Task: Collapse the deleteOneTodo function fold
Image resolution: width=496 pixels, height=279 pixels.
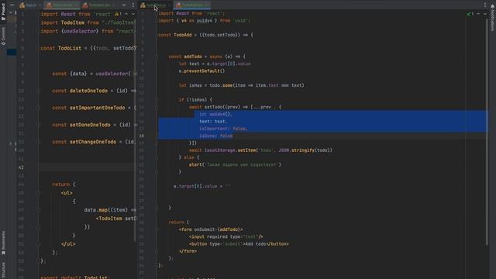Action: coord(38,91)
